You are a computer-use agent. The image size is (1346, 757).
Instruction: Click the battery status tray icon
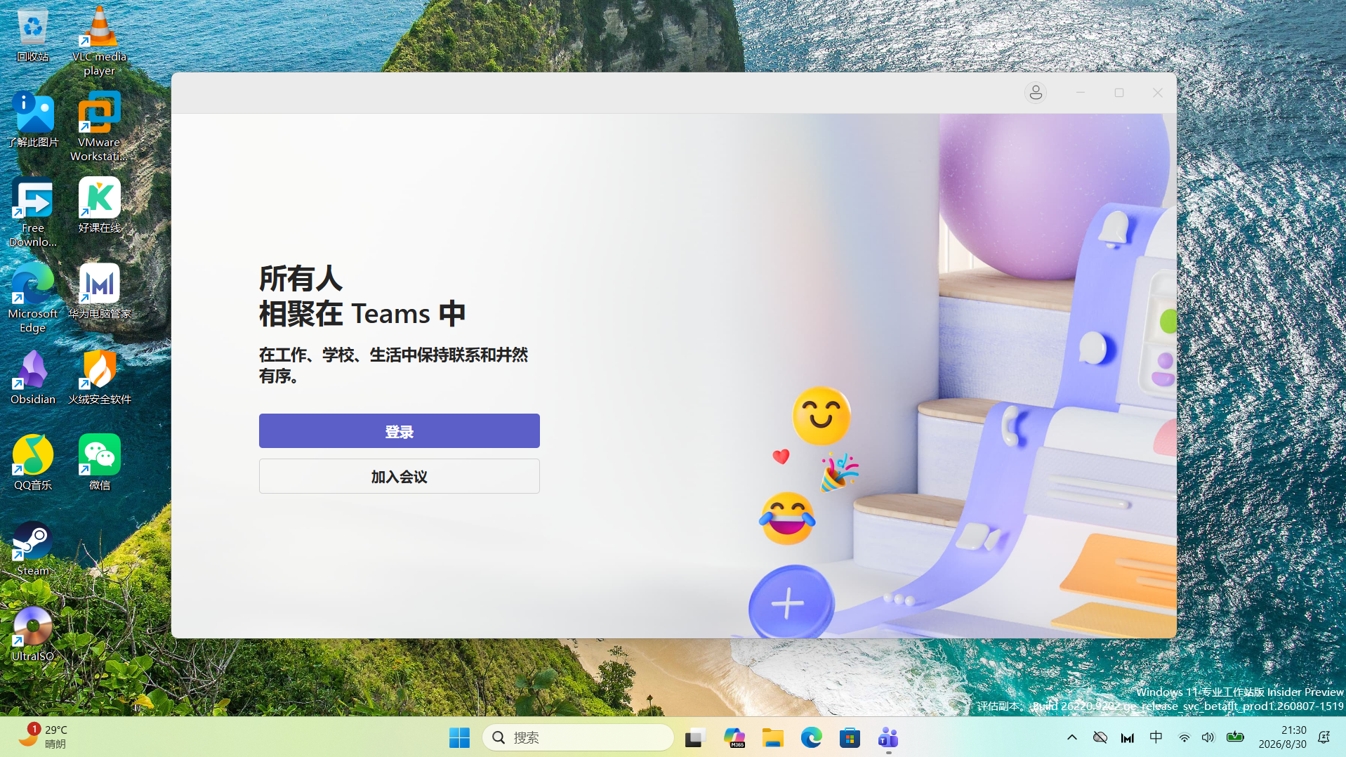pos(1235,737)
